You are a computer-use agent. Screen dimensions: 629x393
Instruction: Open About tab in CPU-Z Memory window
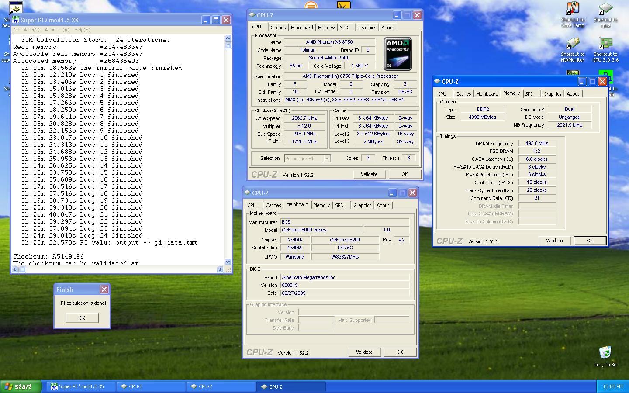573,94
